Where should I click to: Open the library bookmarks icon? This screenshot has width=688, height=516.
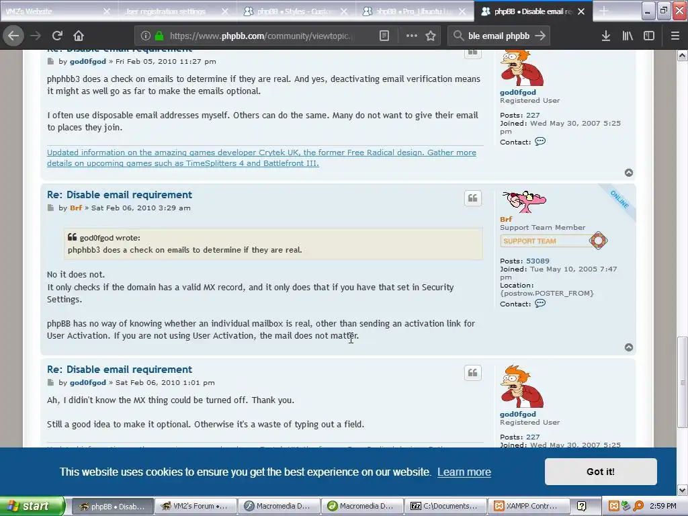[x=628, y=36]
